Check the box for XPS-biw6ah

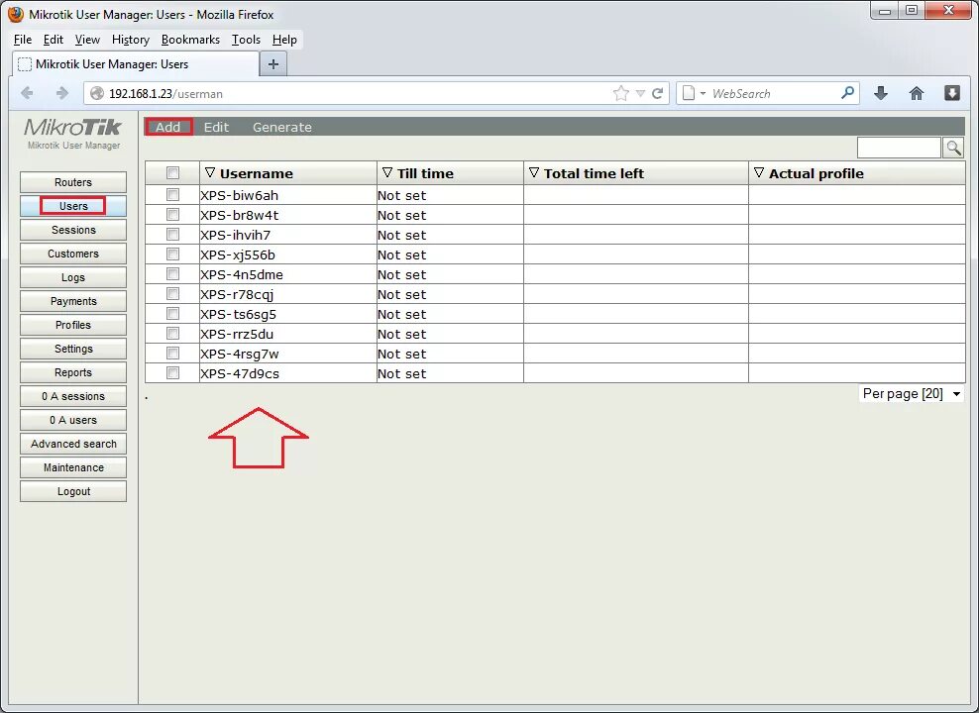click(173, 195)
